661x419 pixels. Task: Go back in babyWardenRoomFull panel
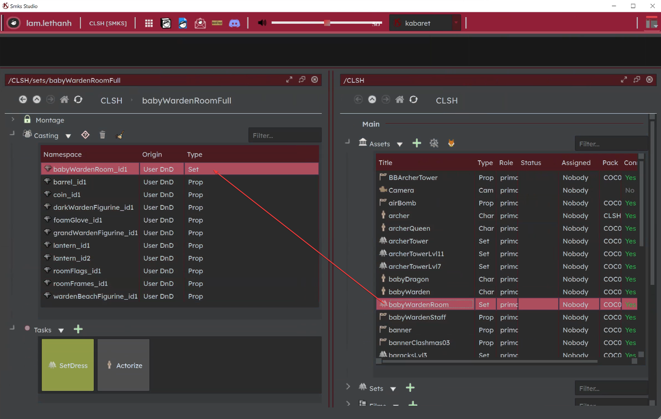tap(23, 99)
